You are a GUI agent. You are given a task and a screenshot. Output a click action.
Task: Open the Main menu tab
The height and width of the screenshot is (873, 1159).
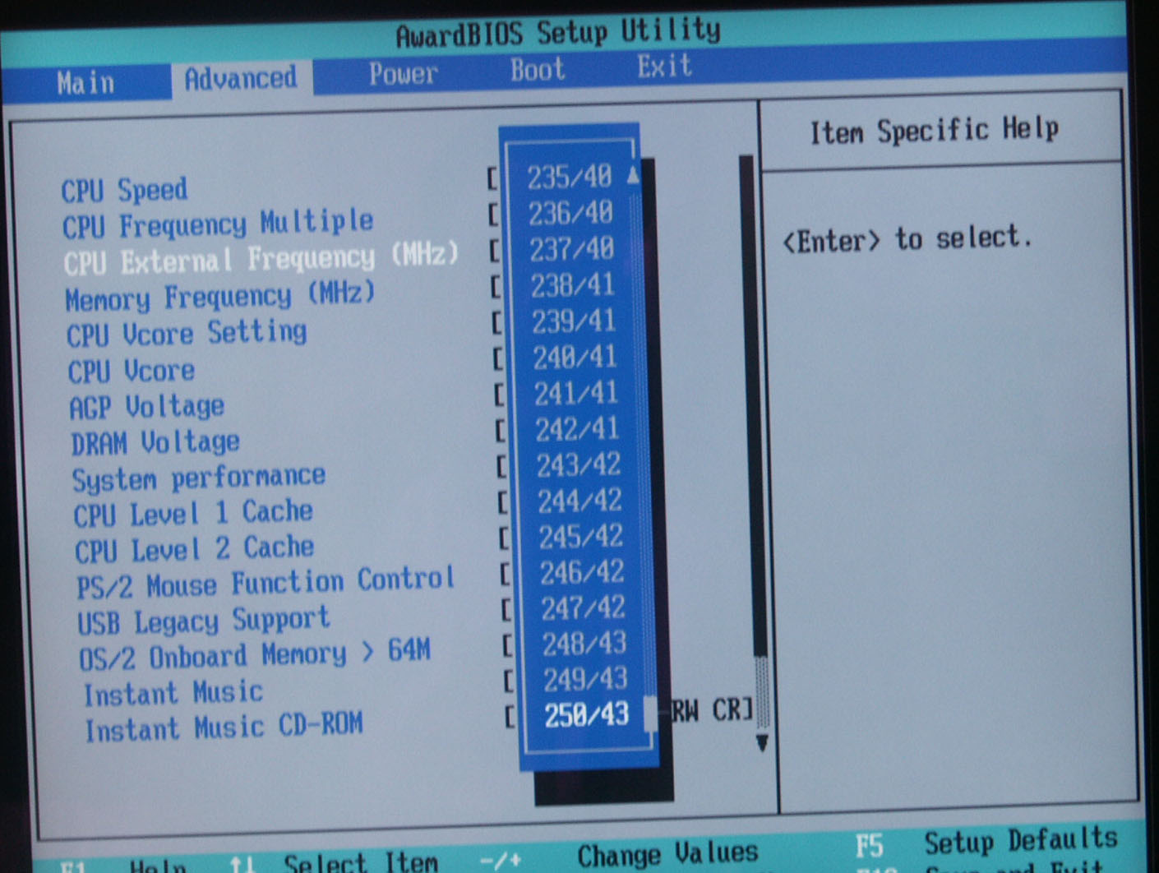tap(85, 83)
